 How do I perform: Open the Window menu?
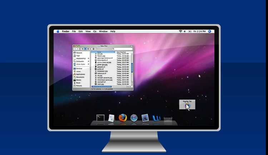pyautogui.click(x=103, y=31)
